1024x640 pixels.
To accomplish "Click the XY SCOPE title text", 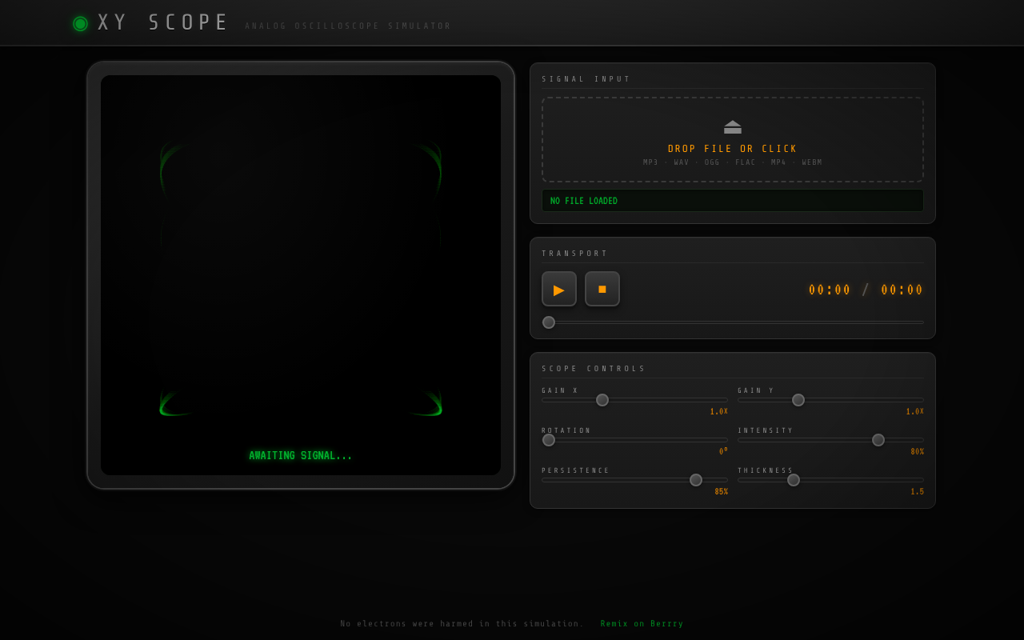I will (x=163, y=22).
